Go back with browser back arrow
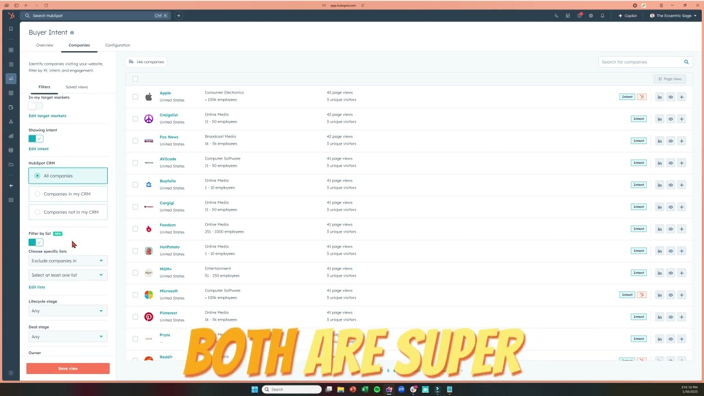 click(26, 5)
